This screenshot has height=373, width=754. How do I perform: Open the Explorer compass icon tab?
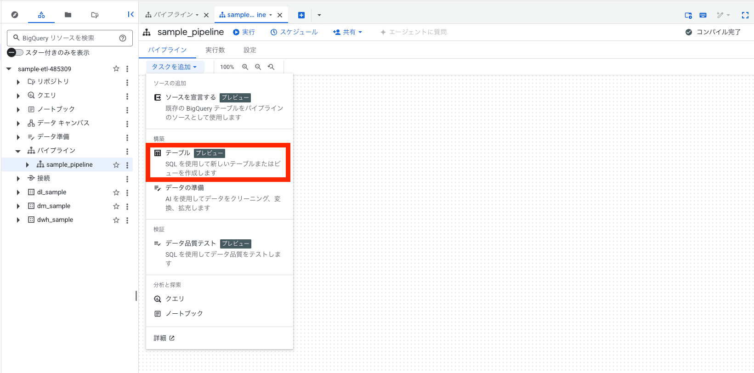[x=15, y=15]
